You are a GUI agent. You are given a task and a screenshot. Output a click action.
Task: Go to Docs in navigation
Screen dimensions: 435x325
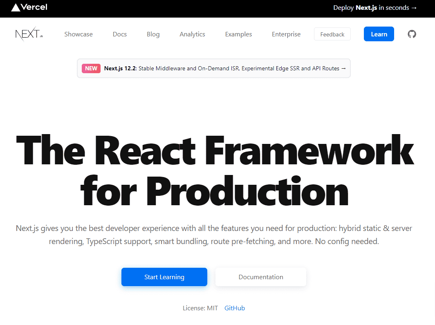point(119,34)
